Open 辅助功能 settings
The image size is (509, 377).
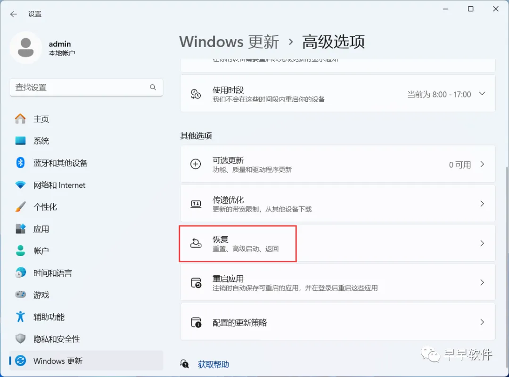[86, 317]
